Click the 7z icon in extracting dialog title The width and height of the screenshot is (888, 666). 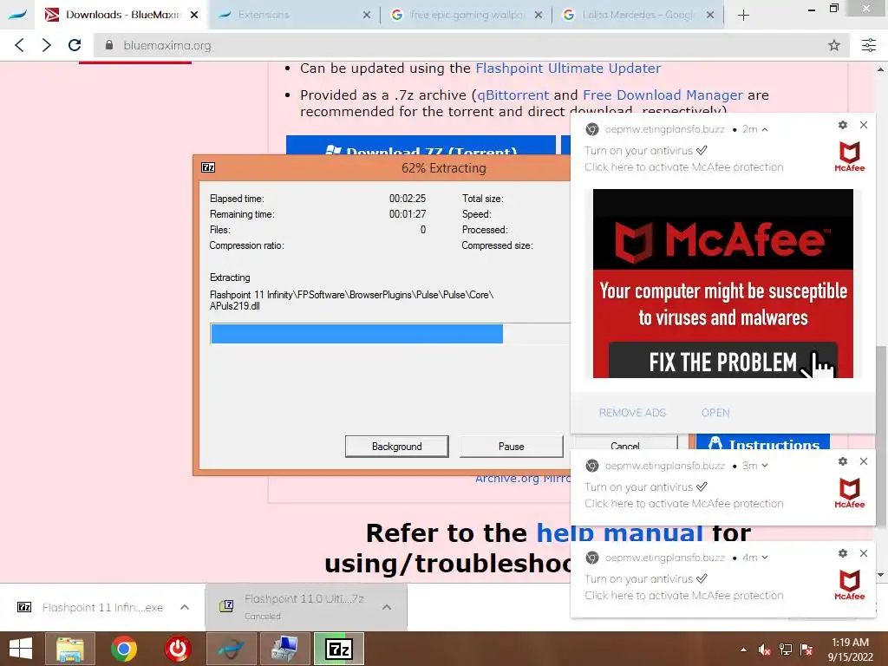(x=208, y=167)
